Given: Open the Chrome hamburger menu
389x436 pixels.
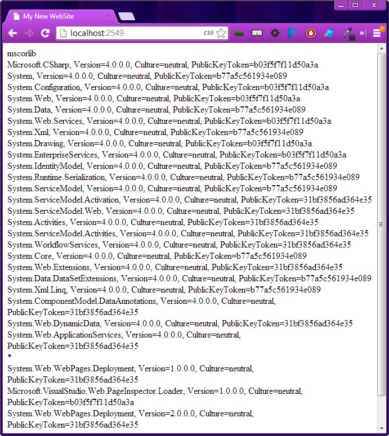Looking at the screenshot, I should (377, 33).
